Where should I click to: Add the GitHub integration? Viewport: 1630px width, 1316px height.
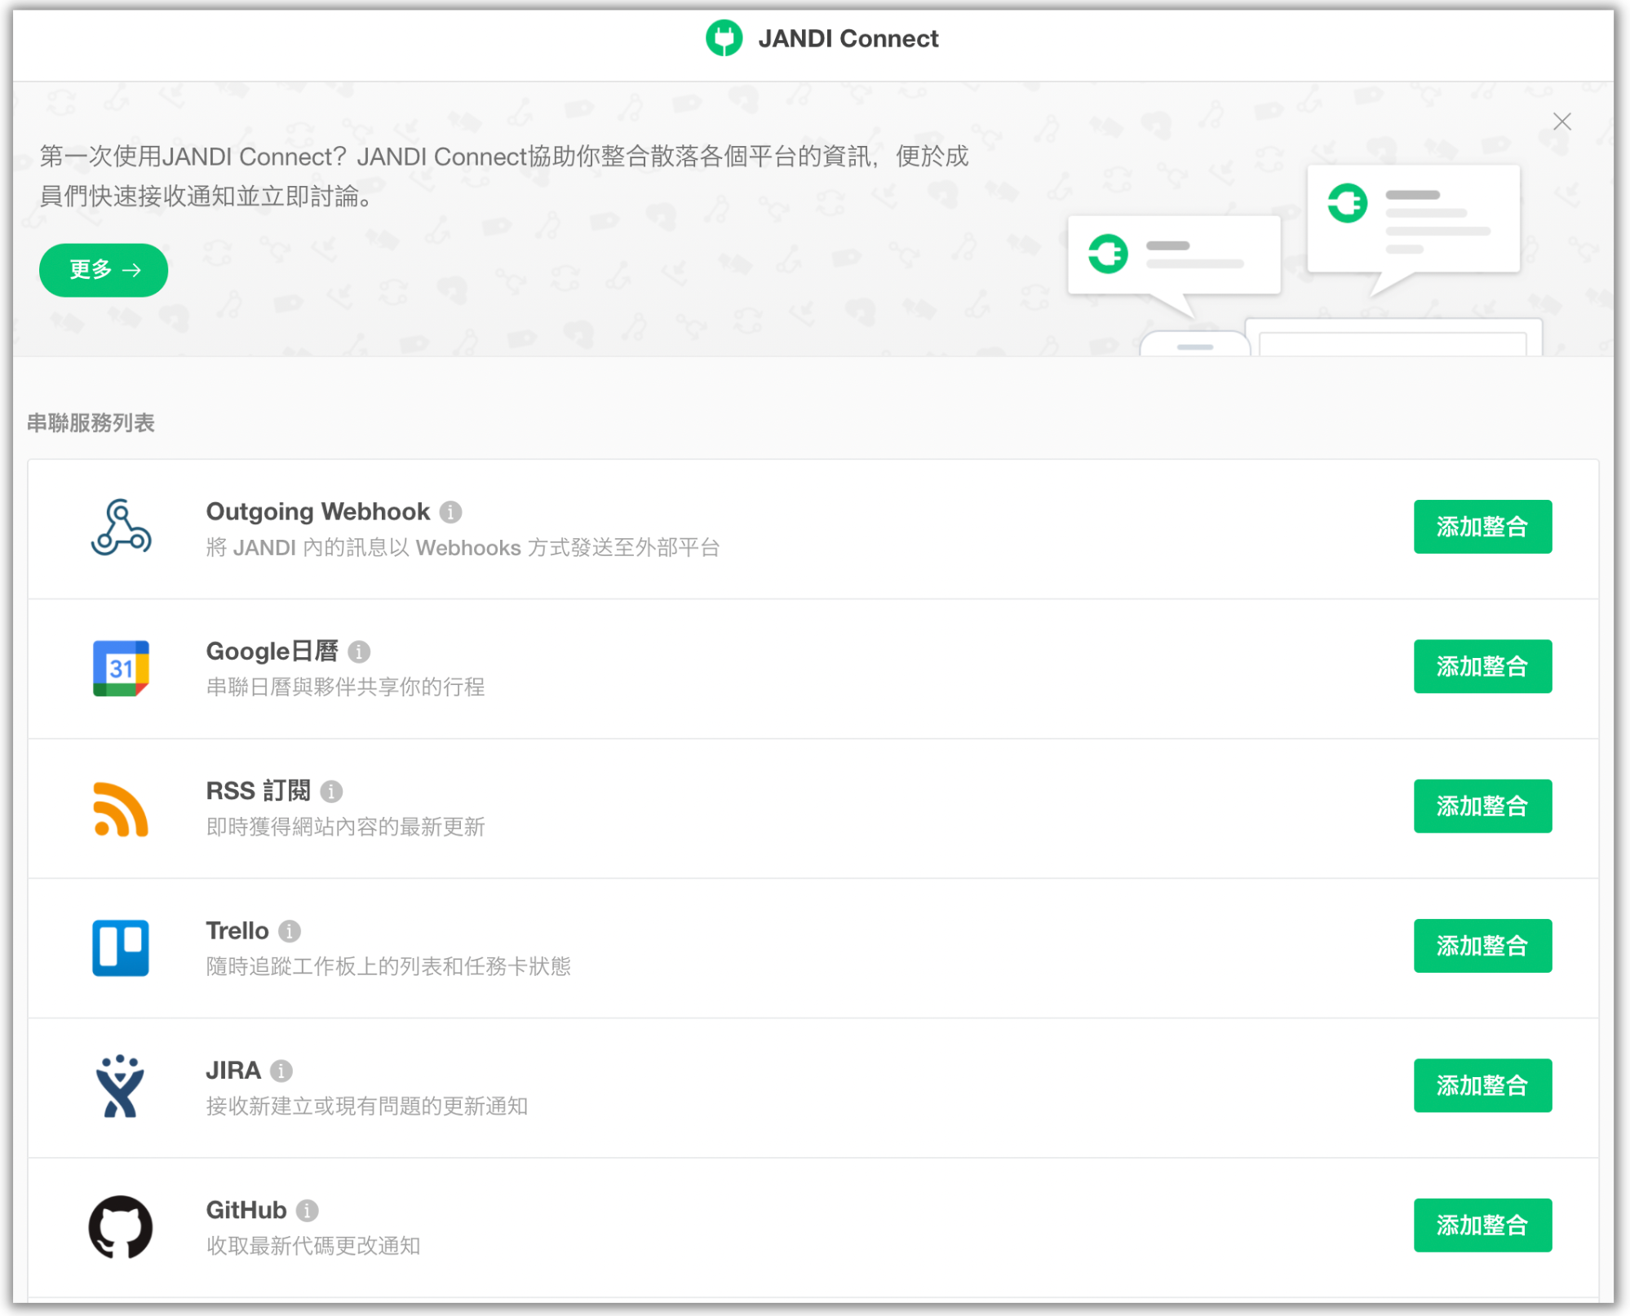pyautogui.click(x=1482, y=1225)
